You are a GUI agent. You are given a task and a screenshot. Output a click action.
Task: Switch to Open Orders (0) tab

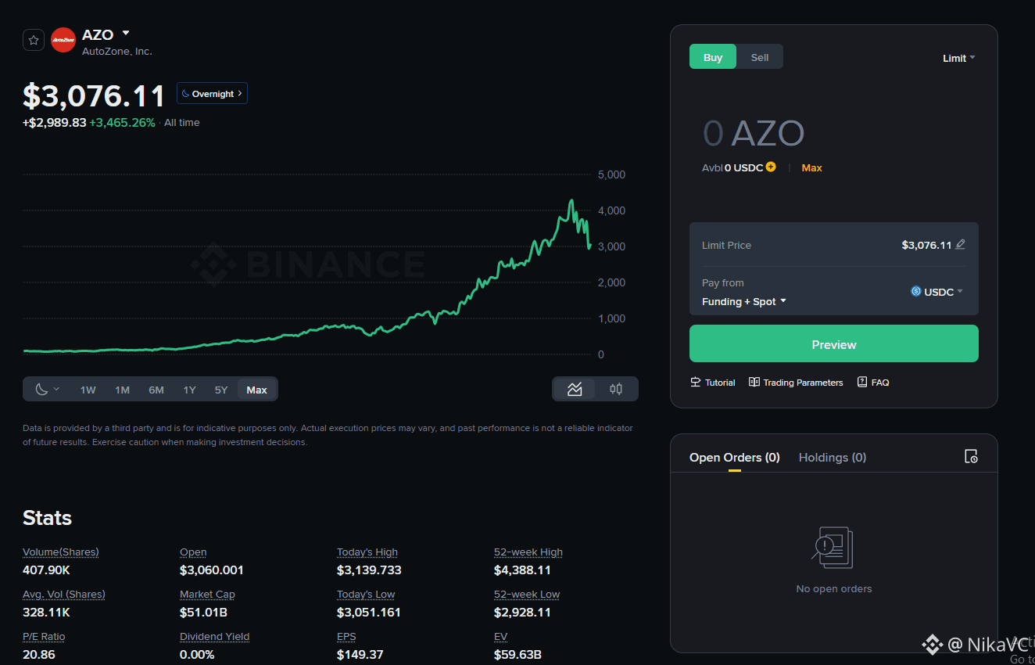[735, 458]
